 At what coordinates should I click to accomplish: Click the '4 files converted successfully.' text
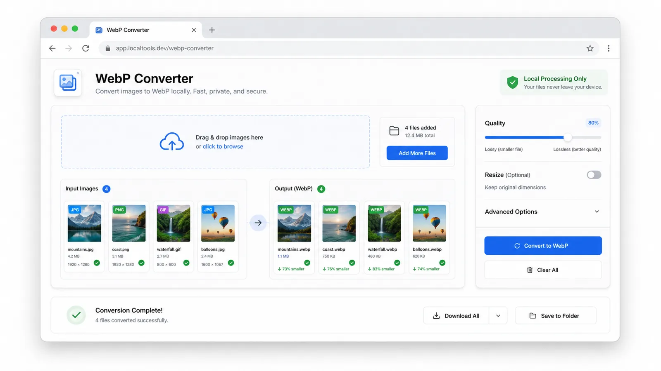tap(131, 320)
